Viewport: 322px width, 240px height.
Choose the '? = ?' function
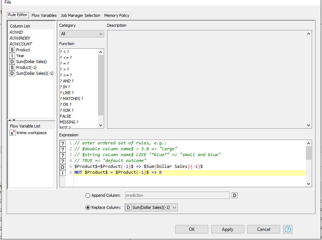click(x=65, y=63)
